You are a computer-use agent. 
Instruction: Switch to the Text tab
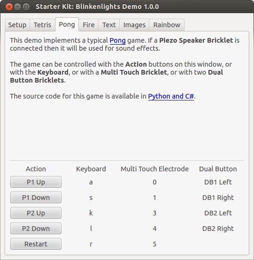109,25
